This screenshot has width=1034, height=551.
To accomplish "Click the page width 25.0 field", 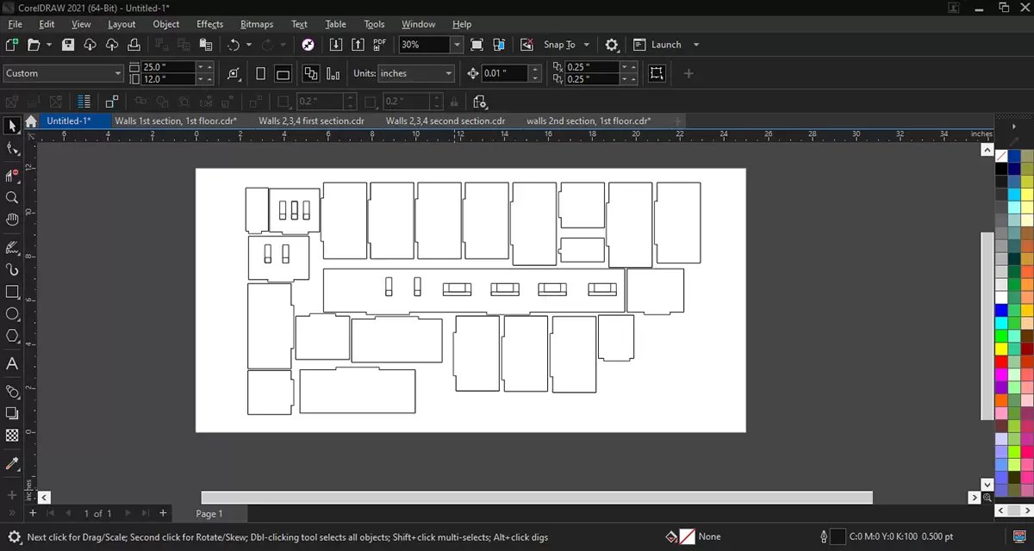I will (167, 67).
